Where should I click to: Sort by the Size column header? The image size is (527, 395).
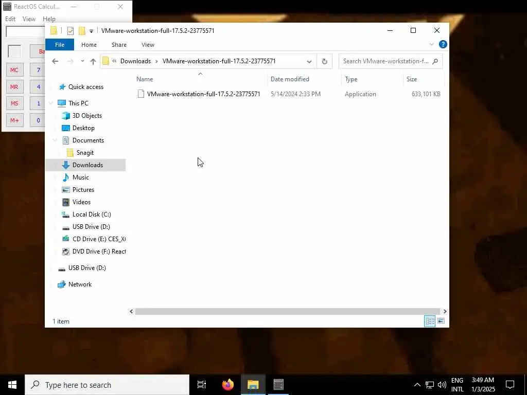pos(412,79)
